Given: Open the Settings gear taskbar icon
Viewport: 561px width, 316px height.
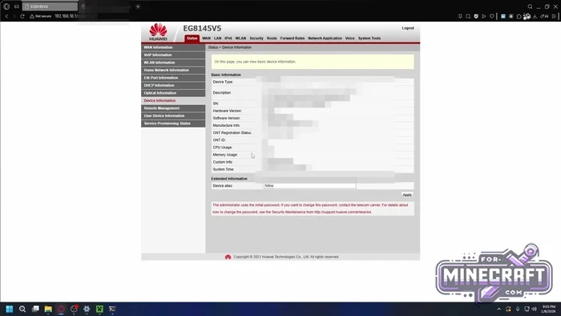Looking at the screenshot, I should (87, 309).
